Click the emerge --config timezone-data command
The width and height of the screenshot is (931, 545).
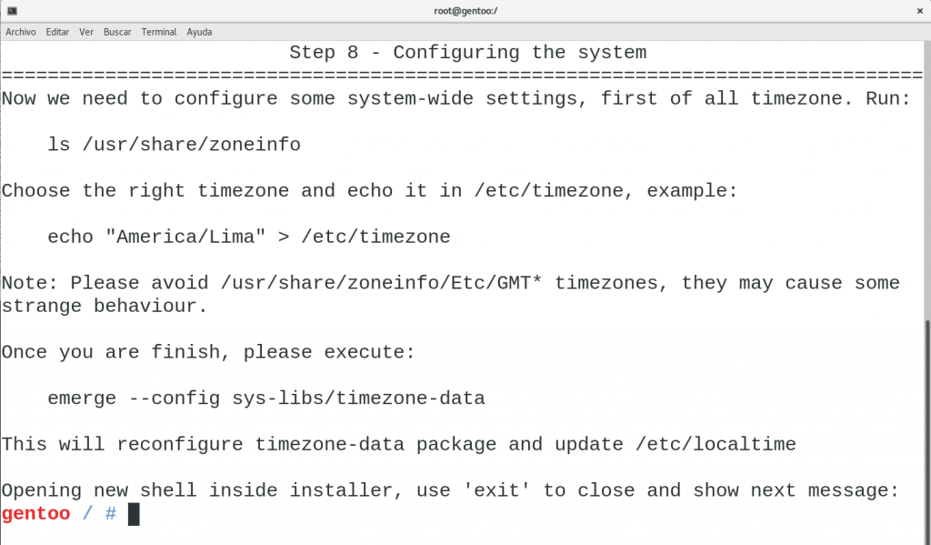[265, 398]
